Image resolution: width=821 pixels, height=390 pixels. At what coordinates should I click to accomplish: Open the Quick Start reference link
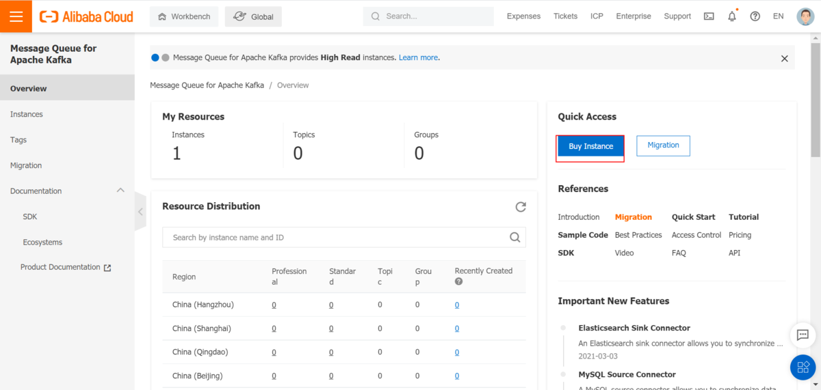click(x=693, y=217)
